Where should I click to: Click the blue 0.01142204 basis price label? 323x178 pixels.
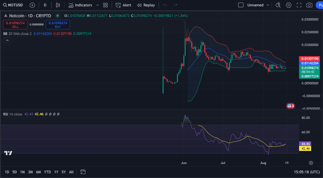tap(310, 63)
